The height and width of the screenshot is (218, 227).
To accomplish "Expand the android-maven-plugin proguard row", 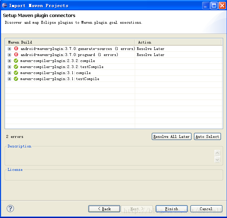I will [10, 55].
